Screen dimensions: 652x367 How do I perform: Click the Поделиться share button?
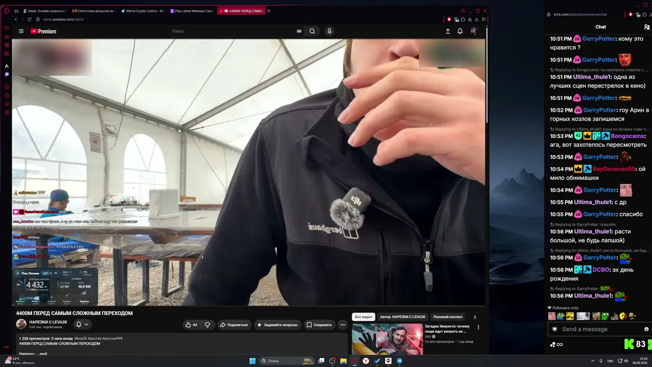click(233, 325)
